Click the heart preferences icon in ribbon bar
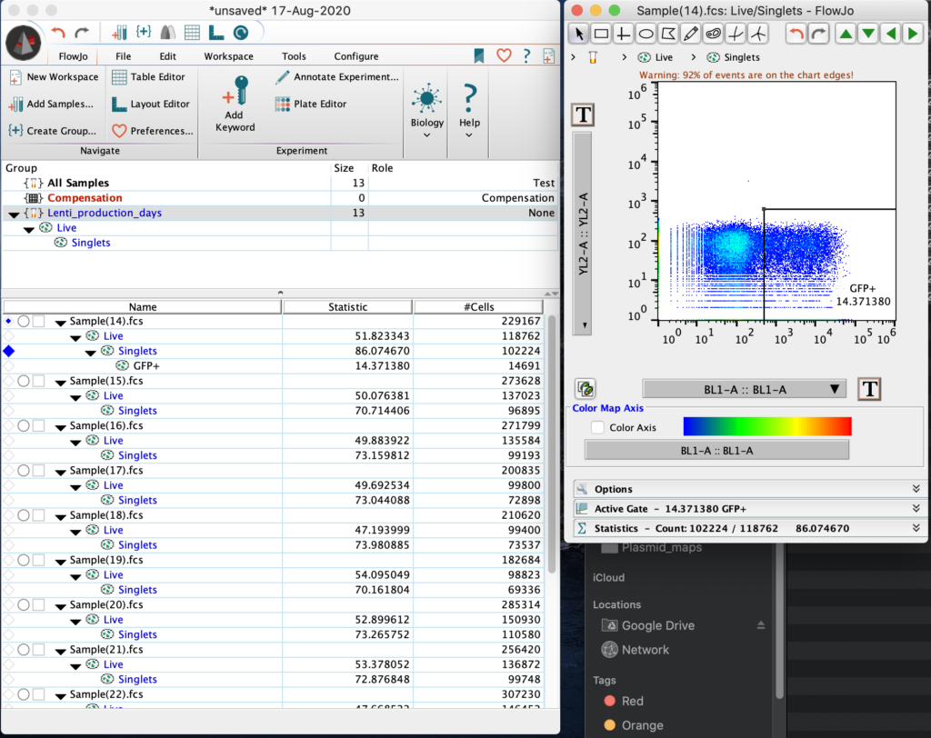Image resolution: width=931 pixels, height=738 pixels. point(504,55)
